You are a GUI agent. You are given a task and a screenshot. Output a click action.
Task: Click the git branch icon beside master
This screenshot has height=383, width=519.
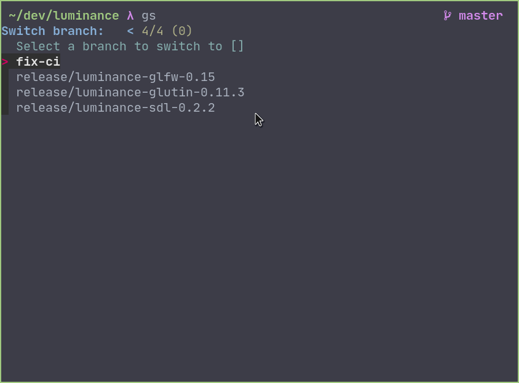coord(447,16)
